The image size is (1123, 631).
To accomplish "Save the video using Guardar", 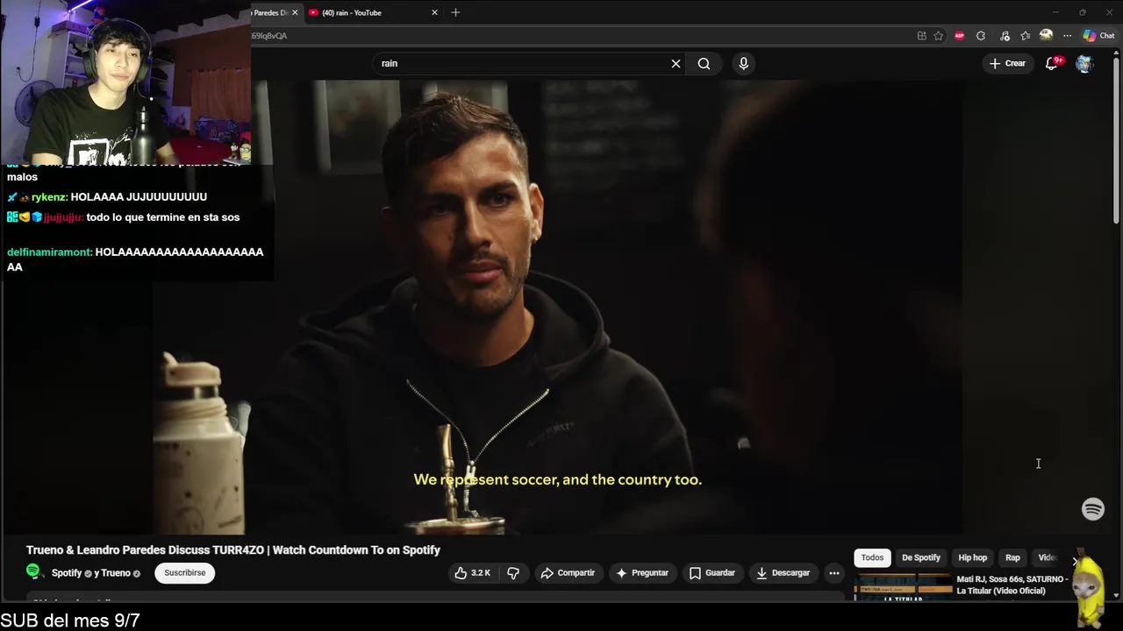I will (712, 573).
